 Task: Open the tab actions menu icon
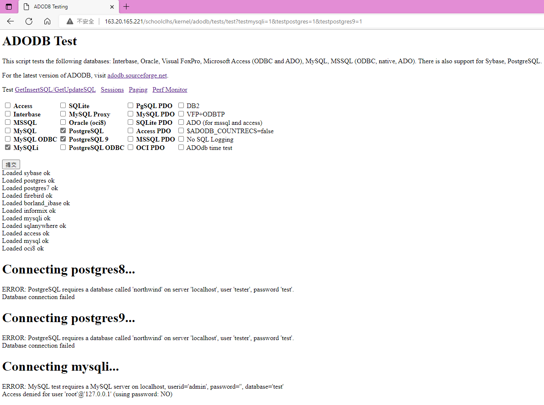coord(9,7)
